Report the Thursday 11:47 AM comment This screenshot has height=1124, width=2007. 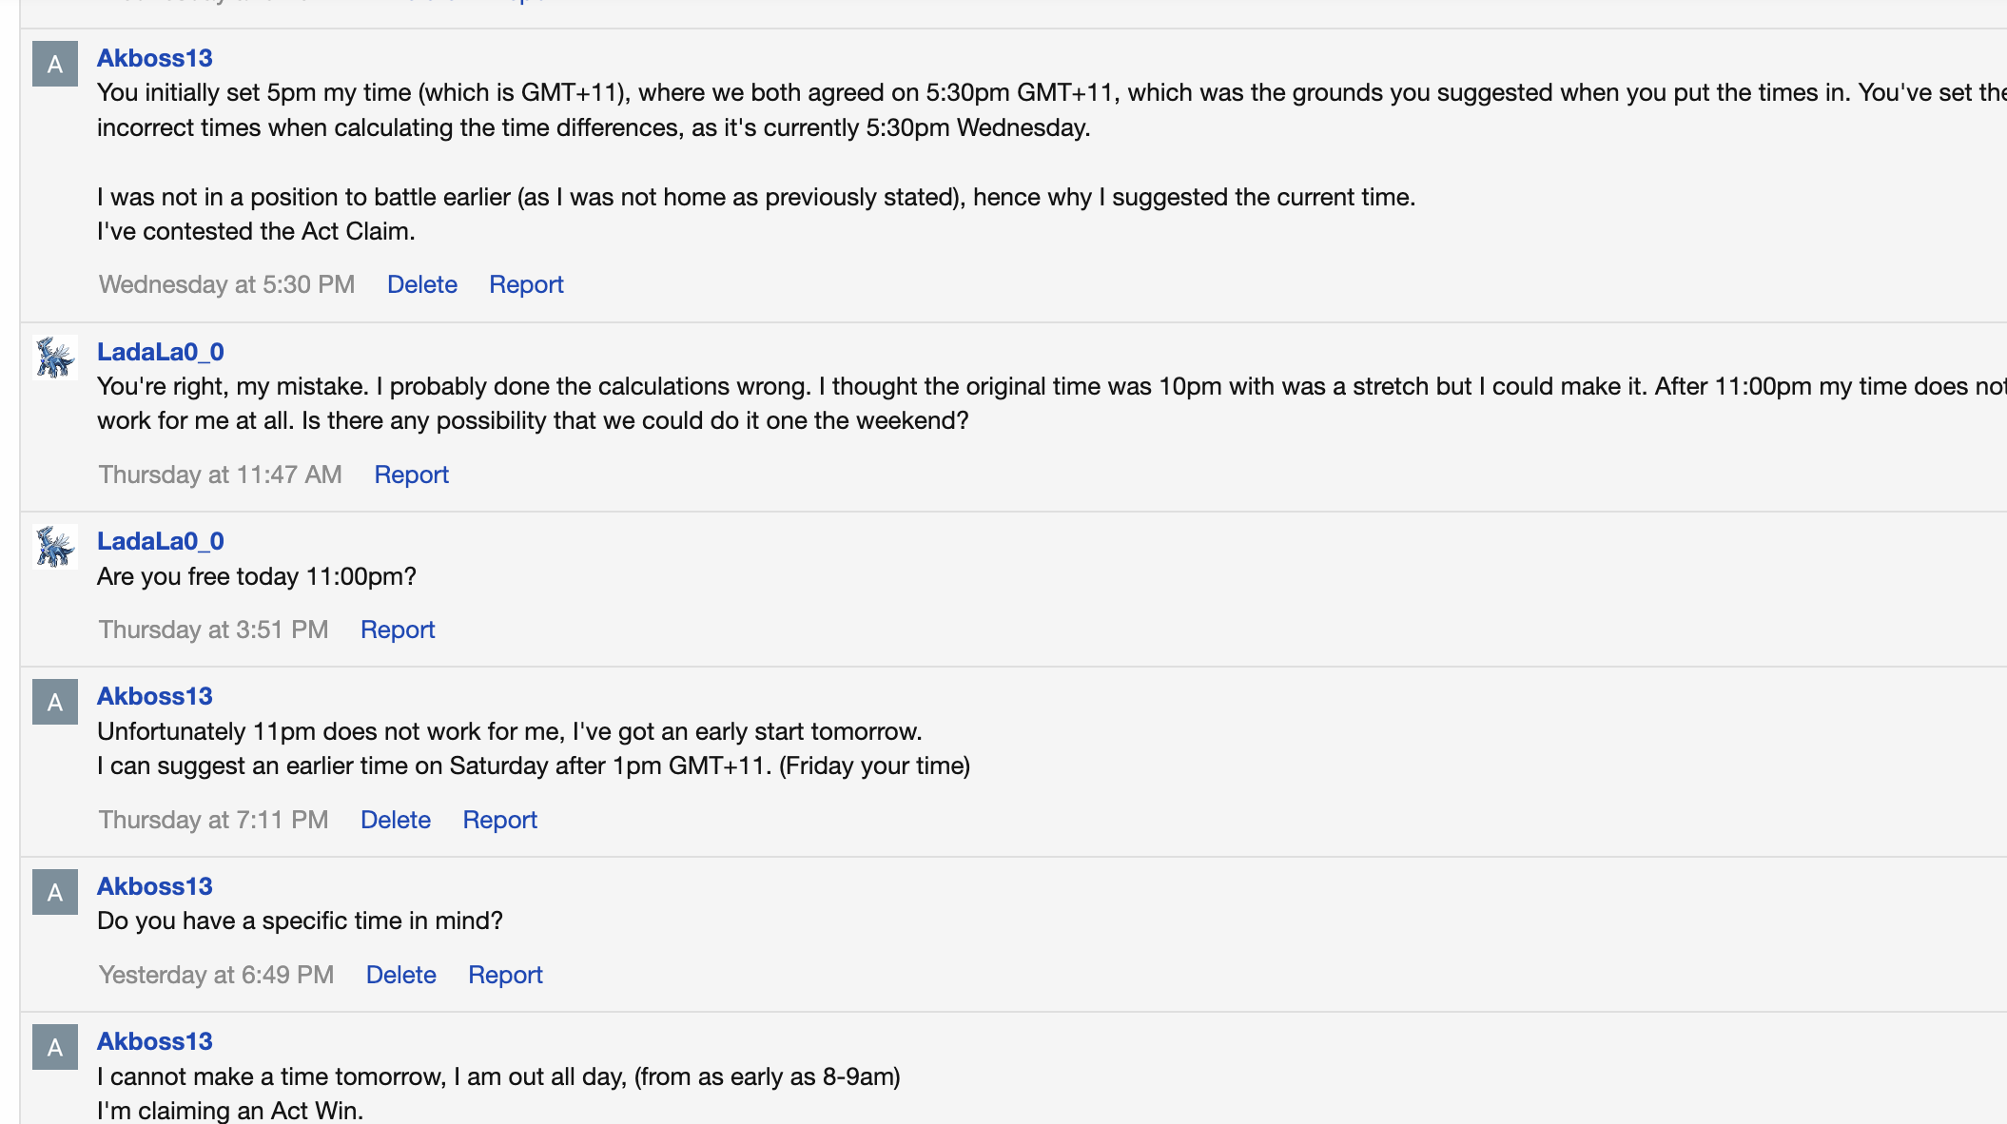pos(411,475)
